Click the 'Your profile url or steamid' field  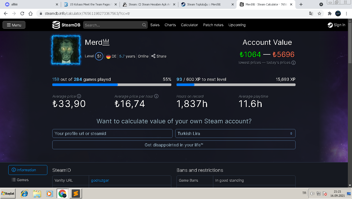pos(112,133)
